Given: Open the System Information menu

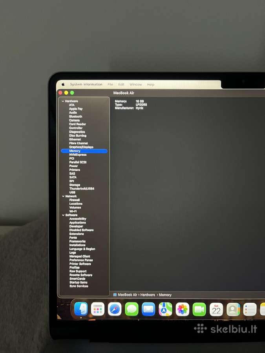Looking at the screenshot, I should 86,84.
